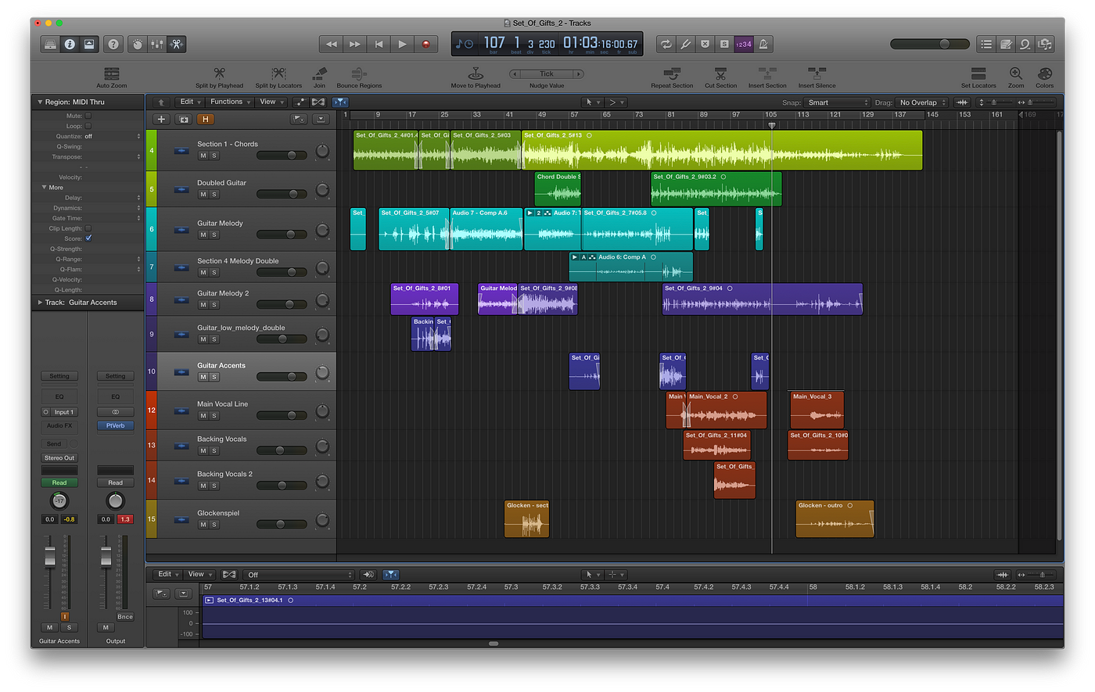Open the Tick nudge value selector

click(547, 74)
